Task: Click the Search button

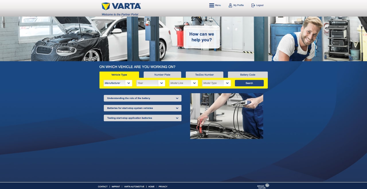Action: pos(249,83)
